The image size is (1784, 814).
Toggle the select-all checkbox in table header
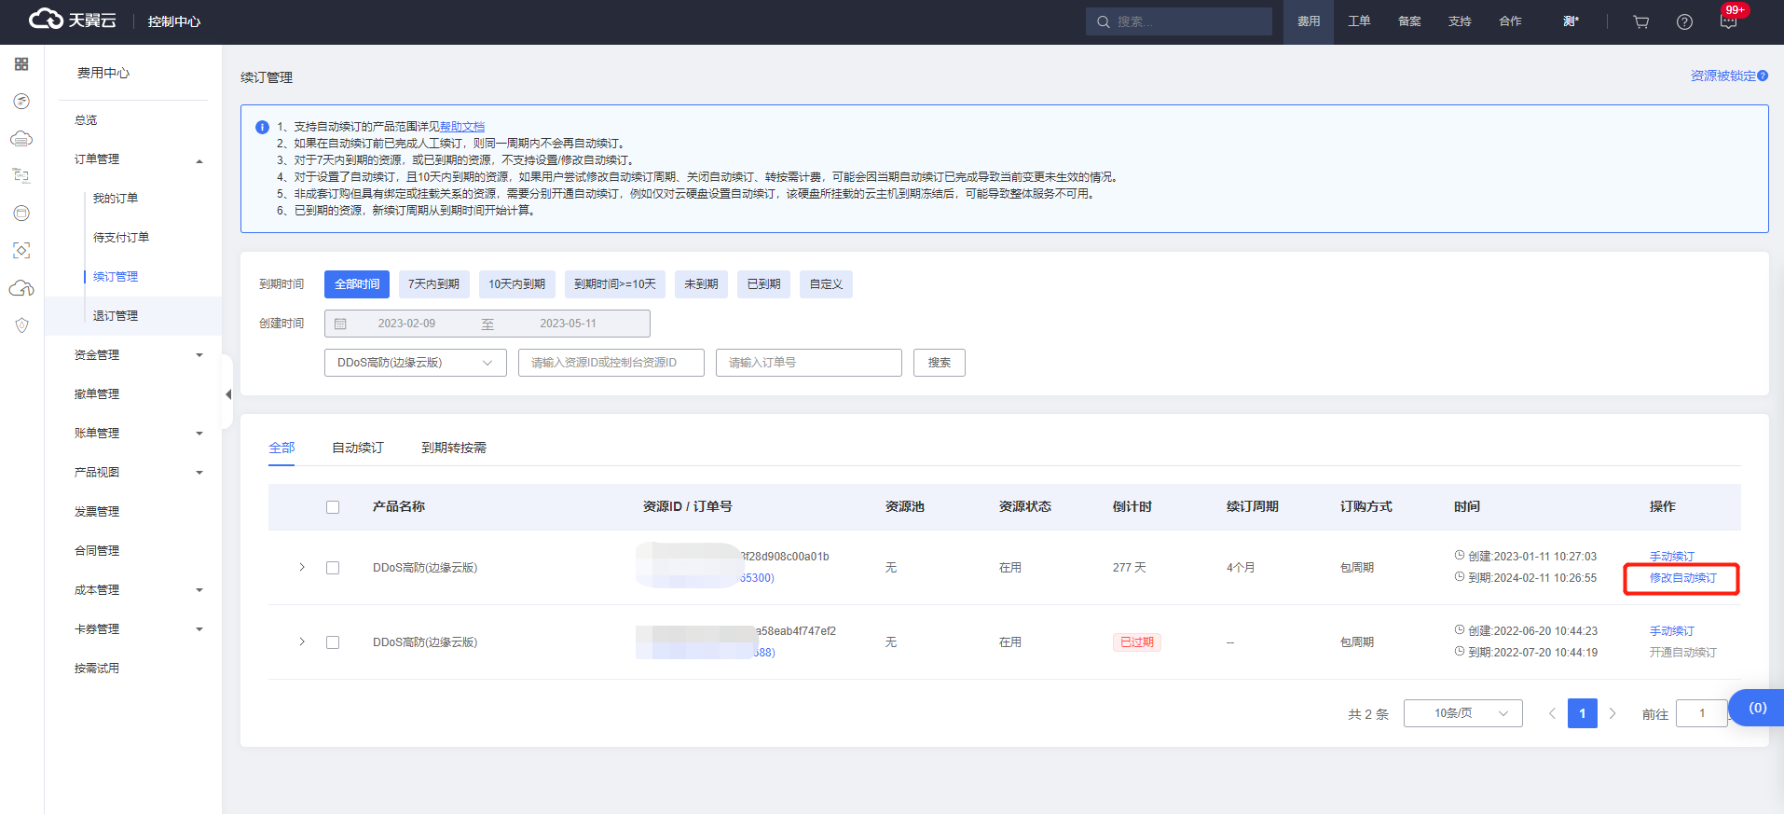coord(333,507)
